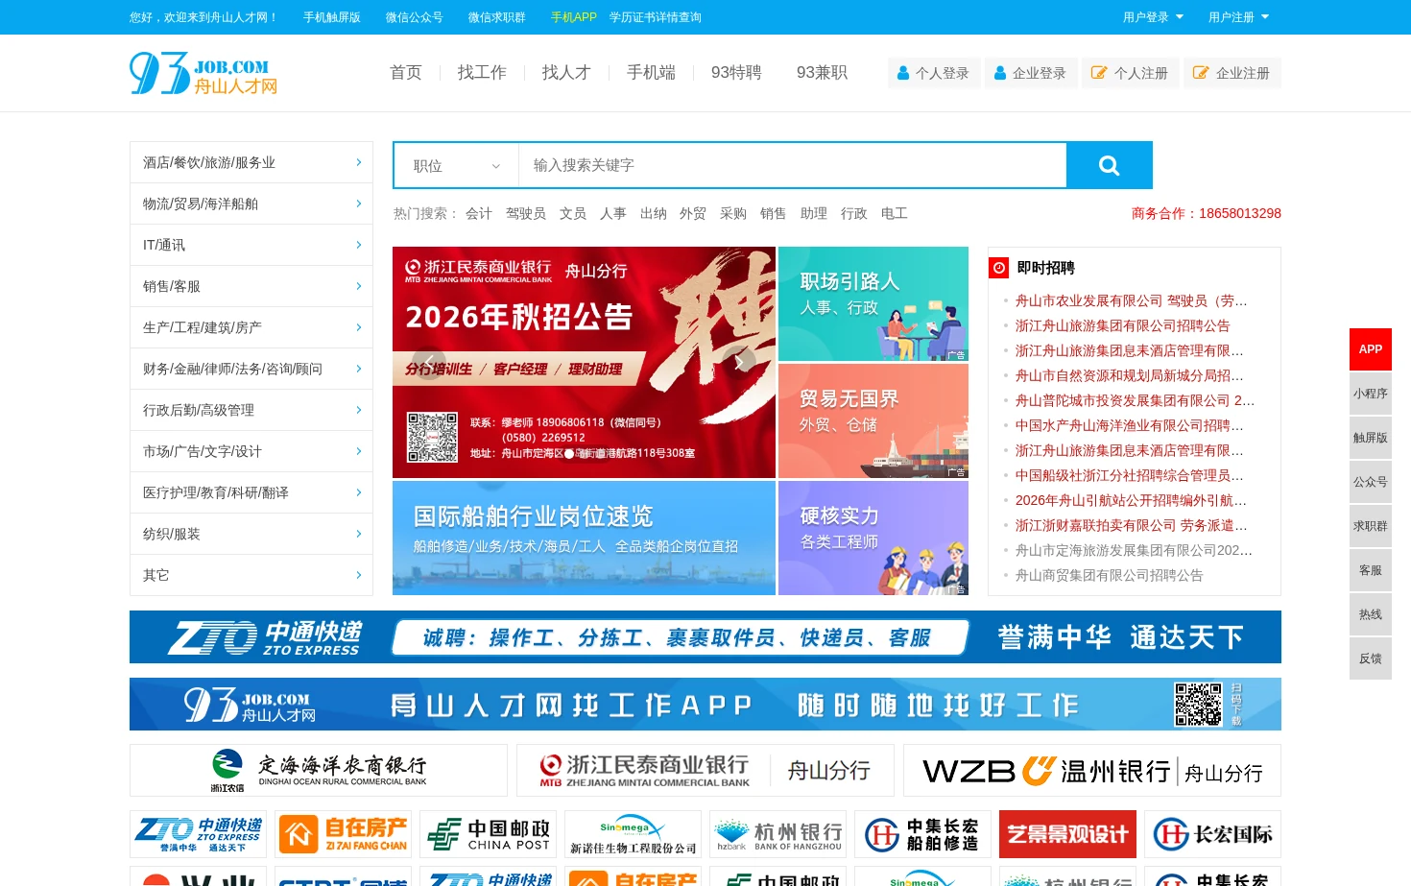This screenshot has width=1411, height=886.
Task: Open the 长宏国际 logo tile
Action: click(x=1213, y=834)
